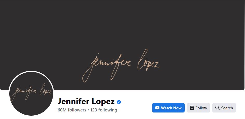
Task: Click the blue verified badge checkmark
Action: [x=119, y=102]
